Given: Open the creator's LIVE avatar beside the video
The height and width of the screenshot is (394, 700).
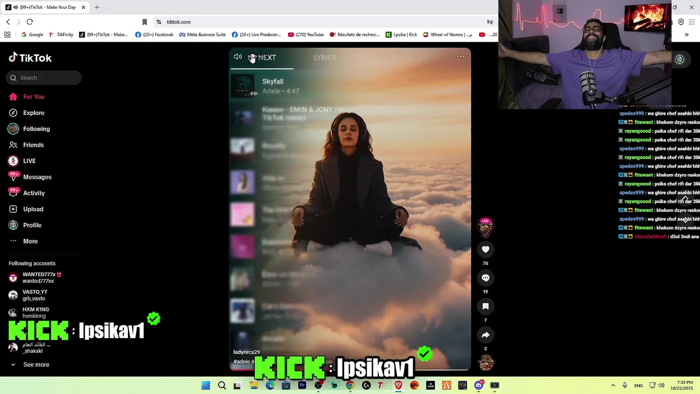Looking at the screenshot, I should click(486, 226).
